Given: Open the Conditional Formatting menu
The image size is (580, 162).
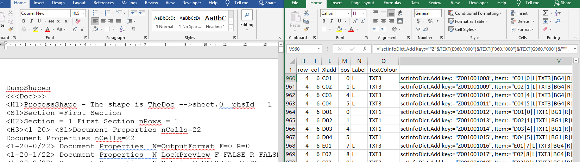Looking at the screenshot, I should click(x=476, y=13).
